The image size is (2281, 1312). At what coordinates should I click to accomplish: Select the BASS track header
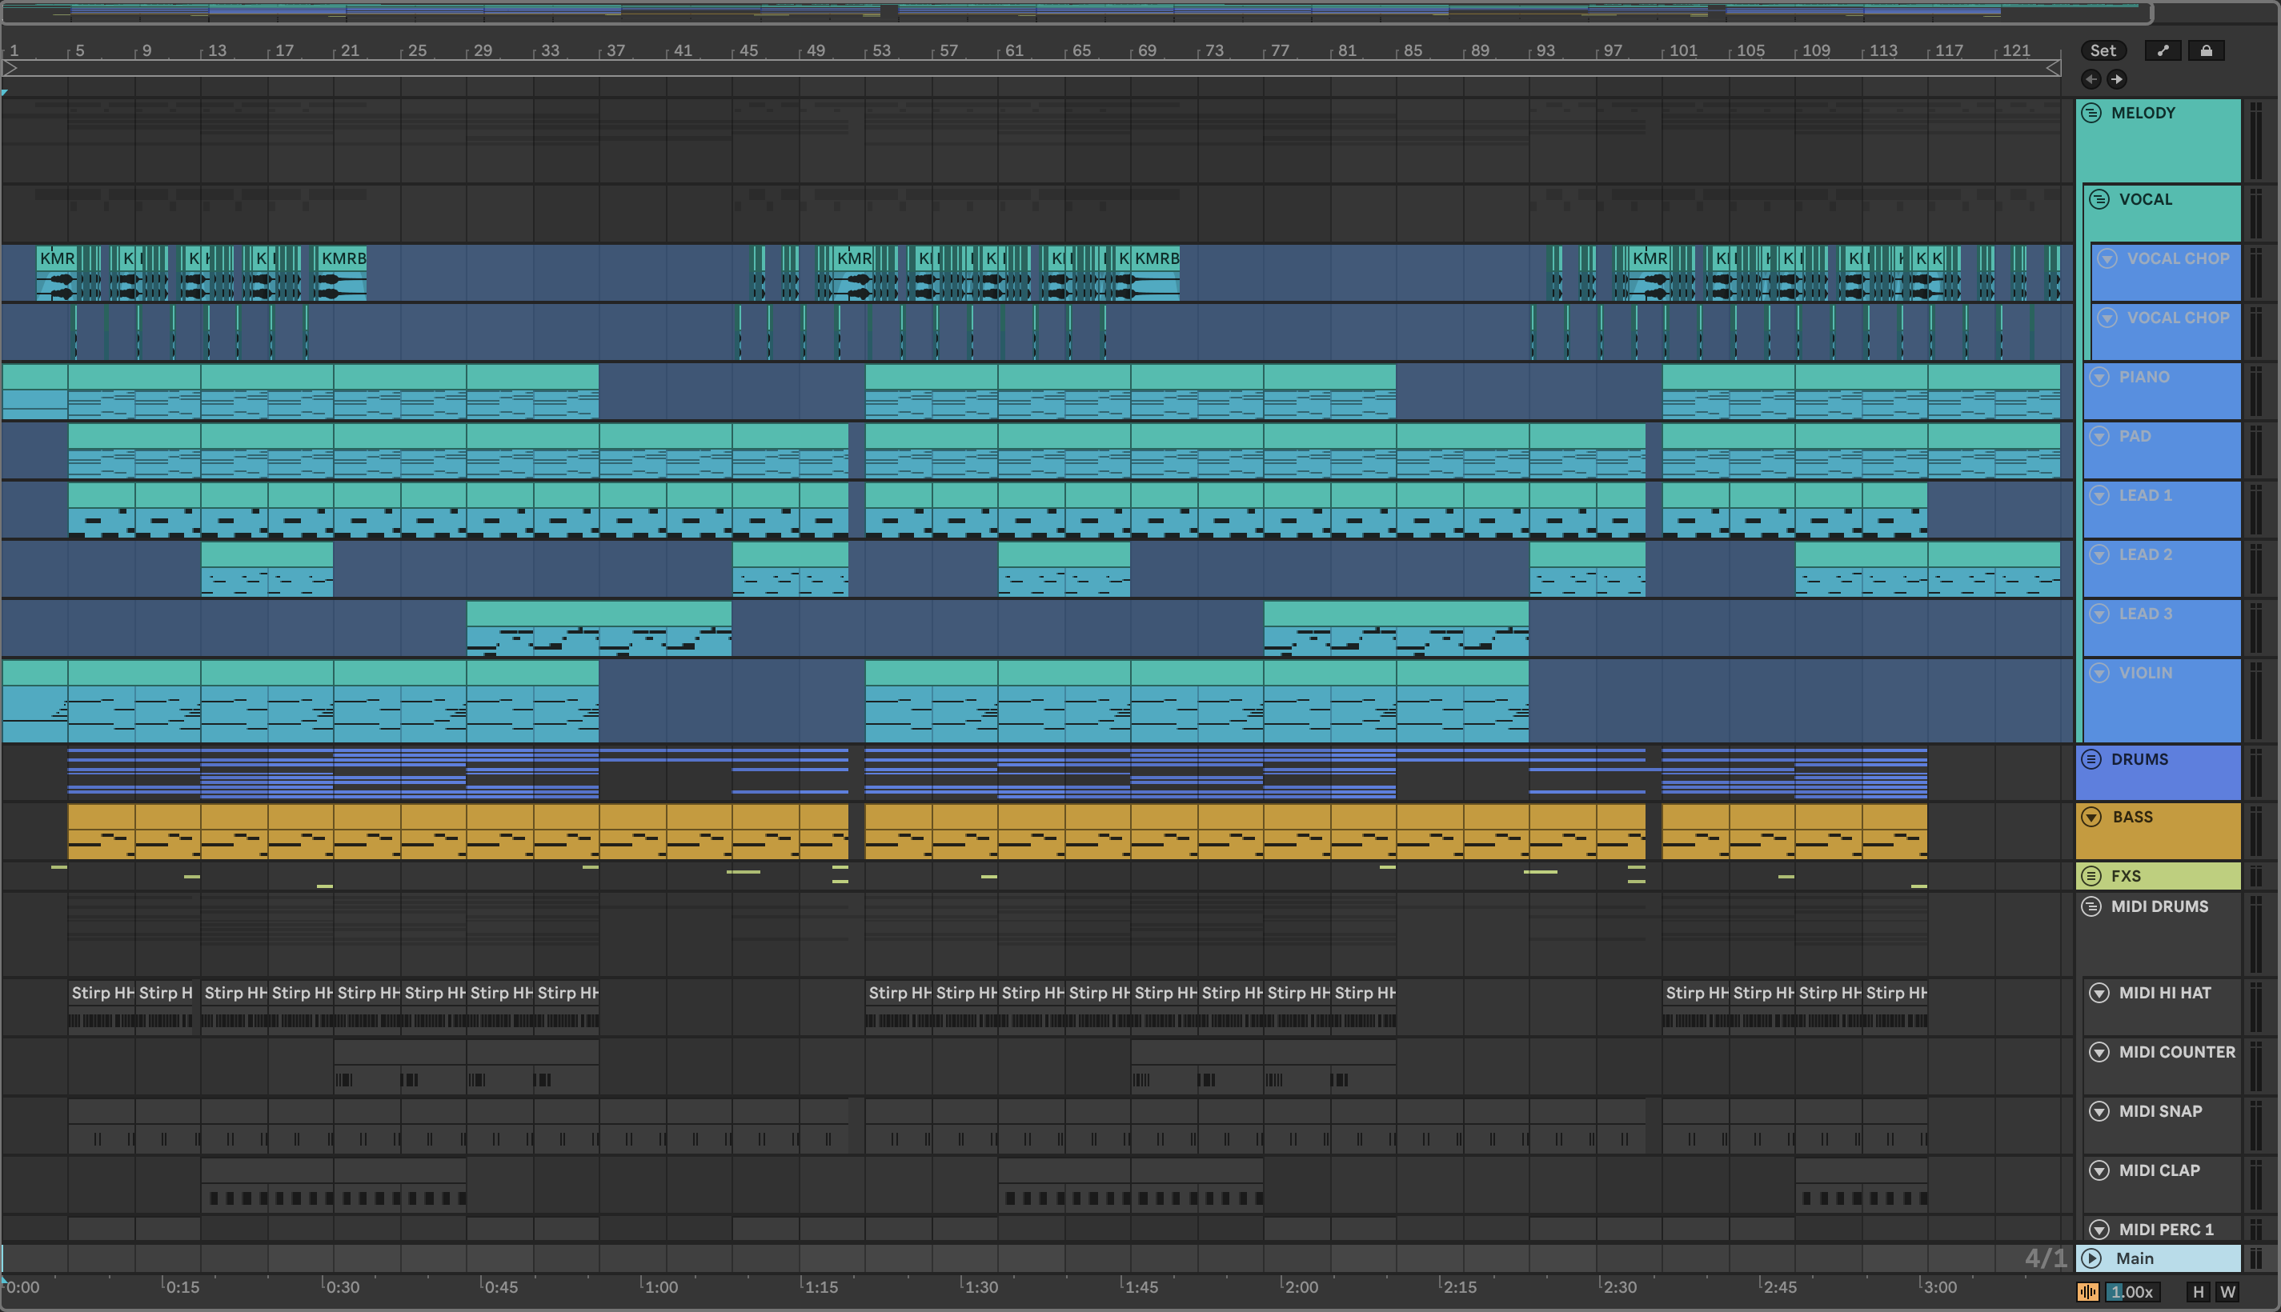(2158, 832)
